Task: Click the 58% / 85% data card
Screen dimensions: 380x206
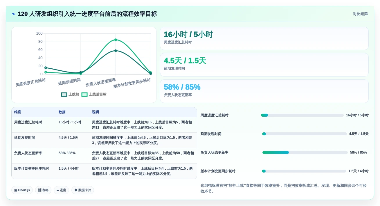Action: coord(264,91)
